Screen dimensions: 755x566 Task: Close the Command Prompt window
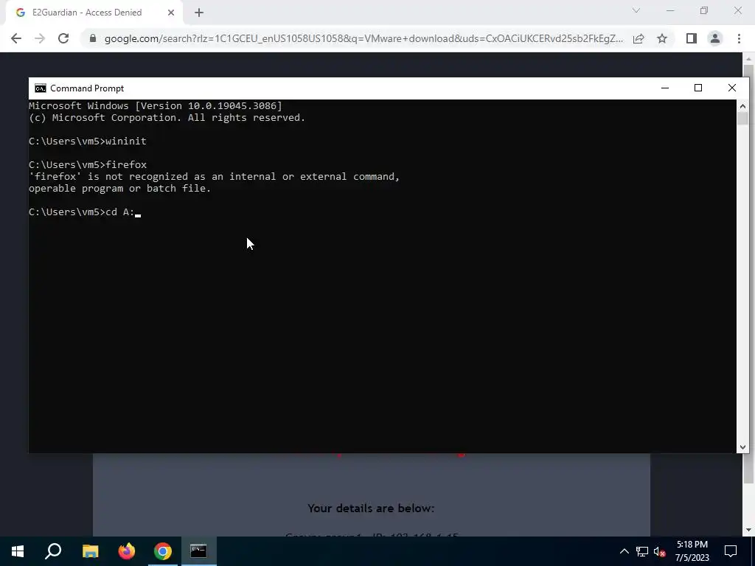732,88
